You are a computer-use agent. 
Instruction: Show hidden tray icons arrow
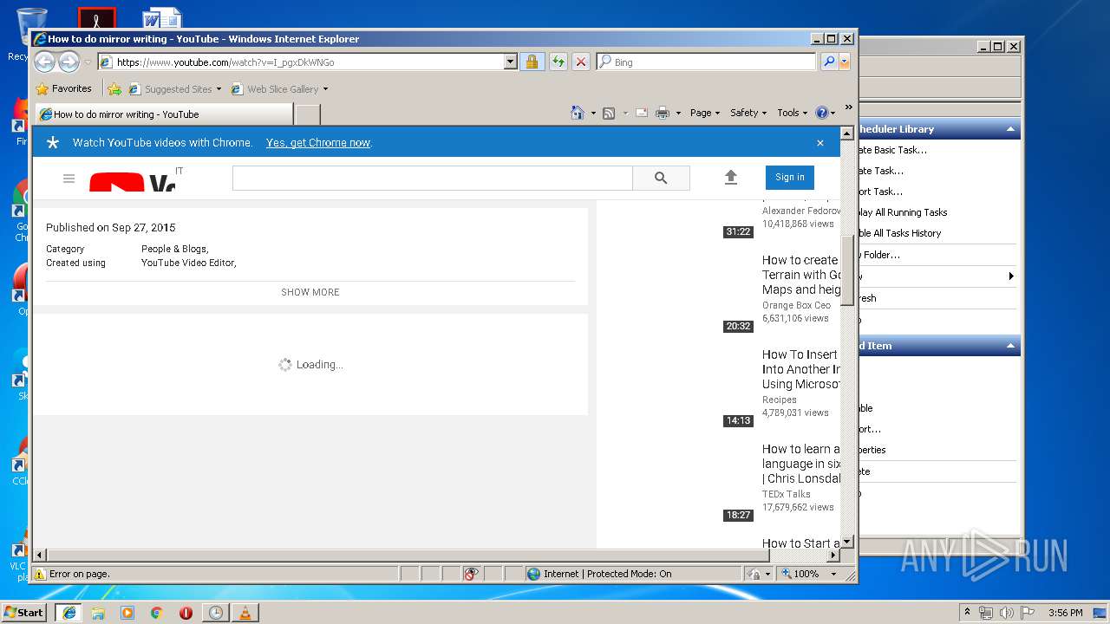coord(968,612)
